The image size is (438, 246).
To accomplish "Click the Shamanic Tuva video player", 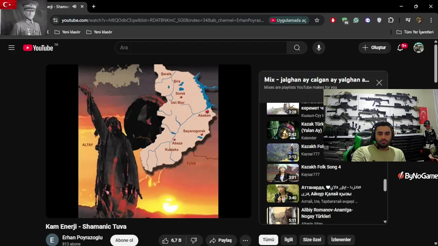I will tap(148, 141).
